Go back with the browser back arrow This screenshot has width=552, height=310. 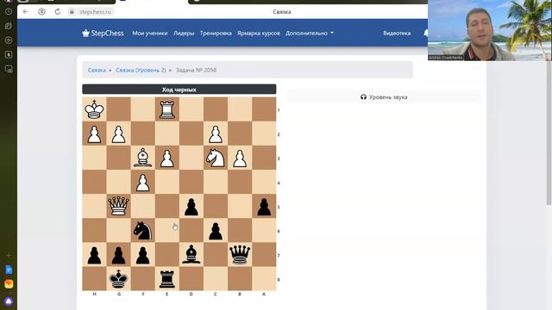pos(25,11)
